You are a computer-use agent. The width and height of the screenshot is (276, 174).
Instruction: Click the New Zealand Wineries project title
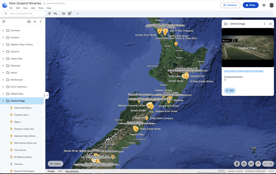pos(25,3)
